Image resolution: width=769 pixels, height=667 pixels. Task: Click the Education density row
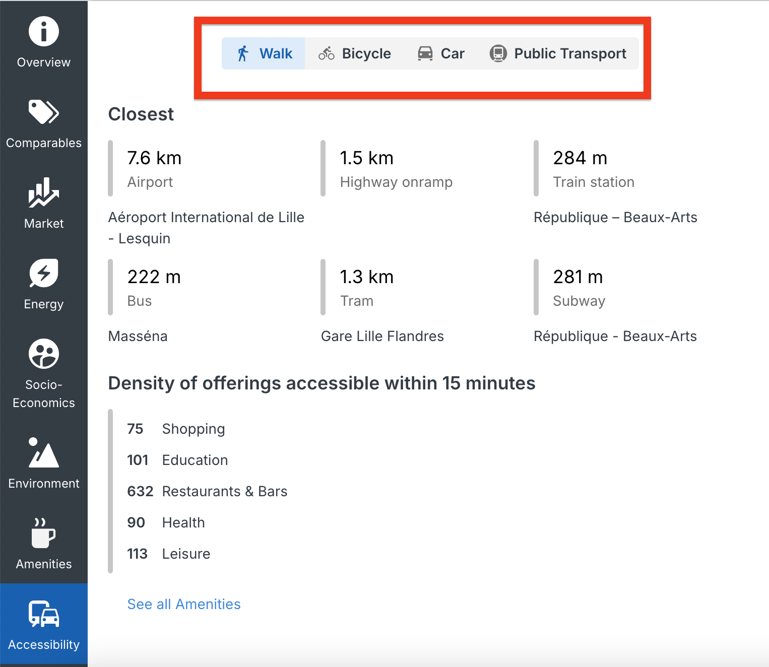click(177, 460)
